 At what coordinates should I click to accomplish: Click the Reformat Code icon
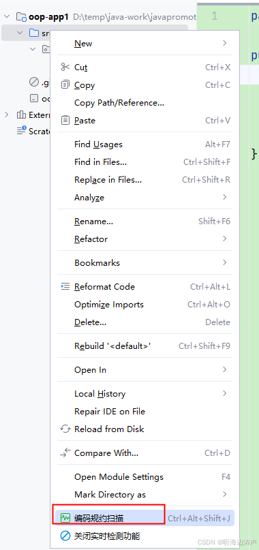click(x=65, y=286)
